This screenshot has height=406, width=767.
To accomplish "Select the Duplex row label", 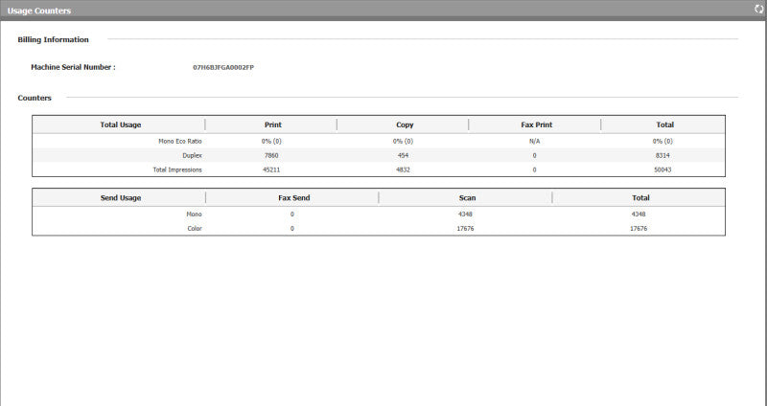I will 193,155.
